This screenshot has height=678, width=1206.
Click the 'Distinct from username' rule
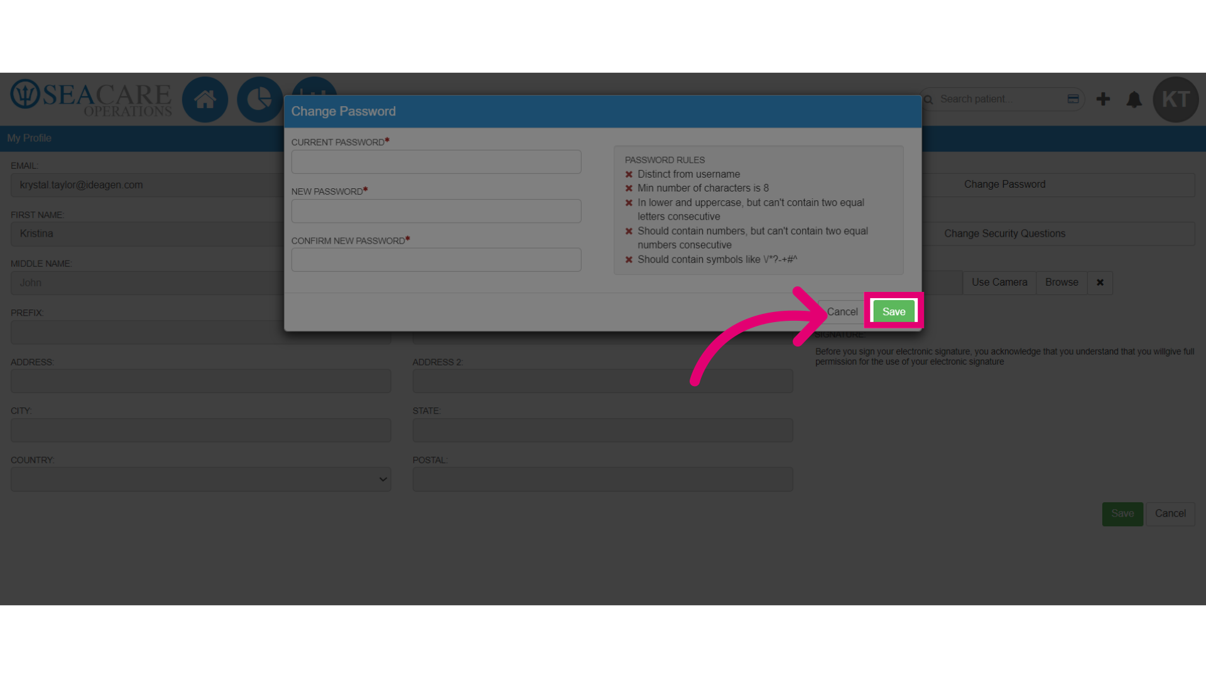pyautogui.click(x=688, y=174)
